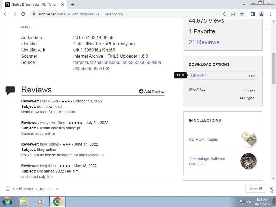
Task: Open the torrent:urn:sha1 source link
Action: [117, 65]
